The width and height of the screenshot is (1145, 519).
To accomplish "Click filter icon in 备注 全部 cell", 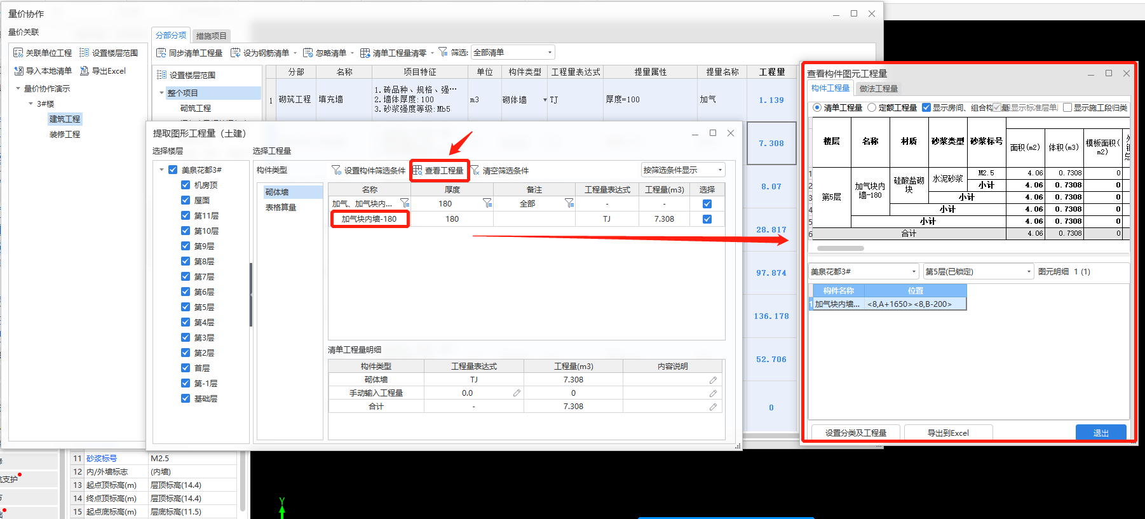I will (x=569, y=203).
